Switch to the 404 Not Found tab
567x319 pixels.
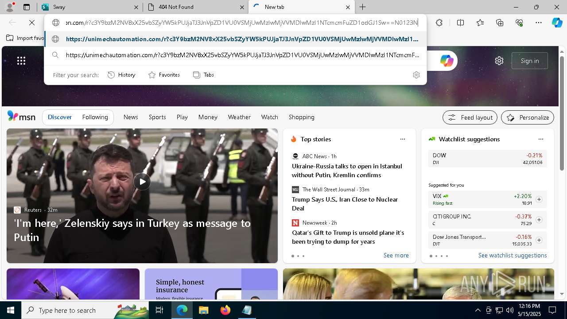[195, 7]
